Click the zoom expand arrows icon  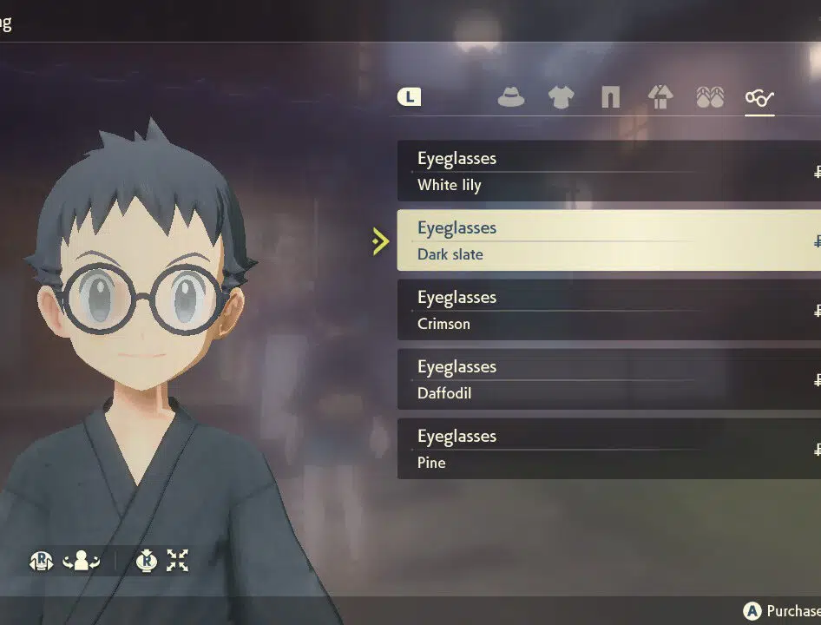click(x=178, y=561)
